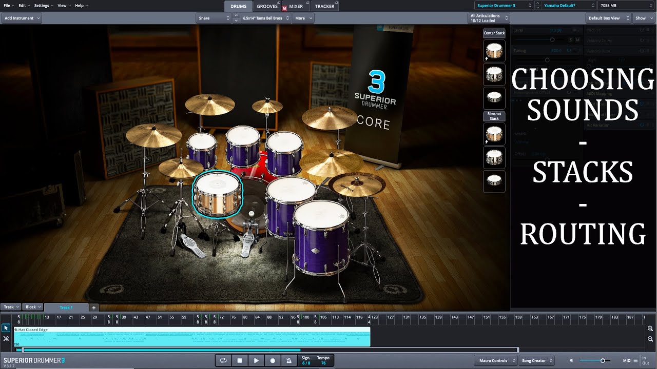Screen dimensions: 657x369
Task: Toggle the metronome
Action: click(x=289, y=361)
